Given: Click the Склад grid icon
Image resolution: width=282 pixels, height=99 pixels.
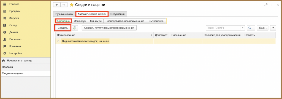Looking at the screenshot, I should 5,25.
